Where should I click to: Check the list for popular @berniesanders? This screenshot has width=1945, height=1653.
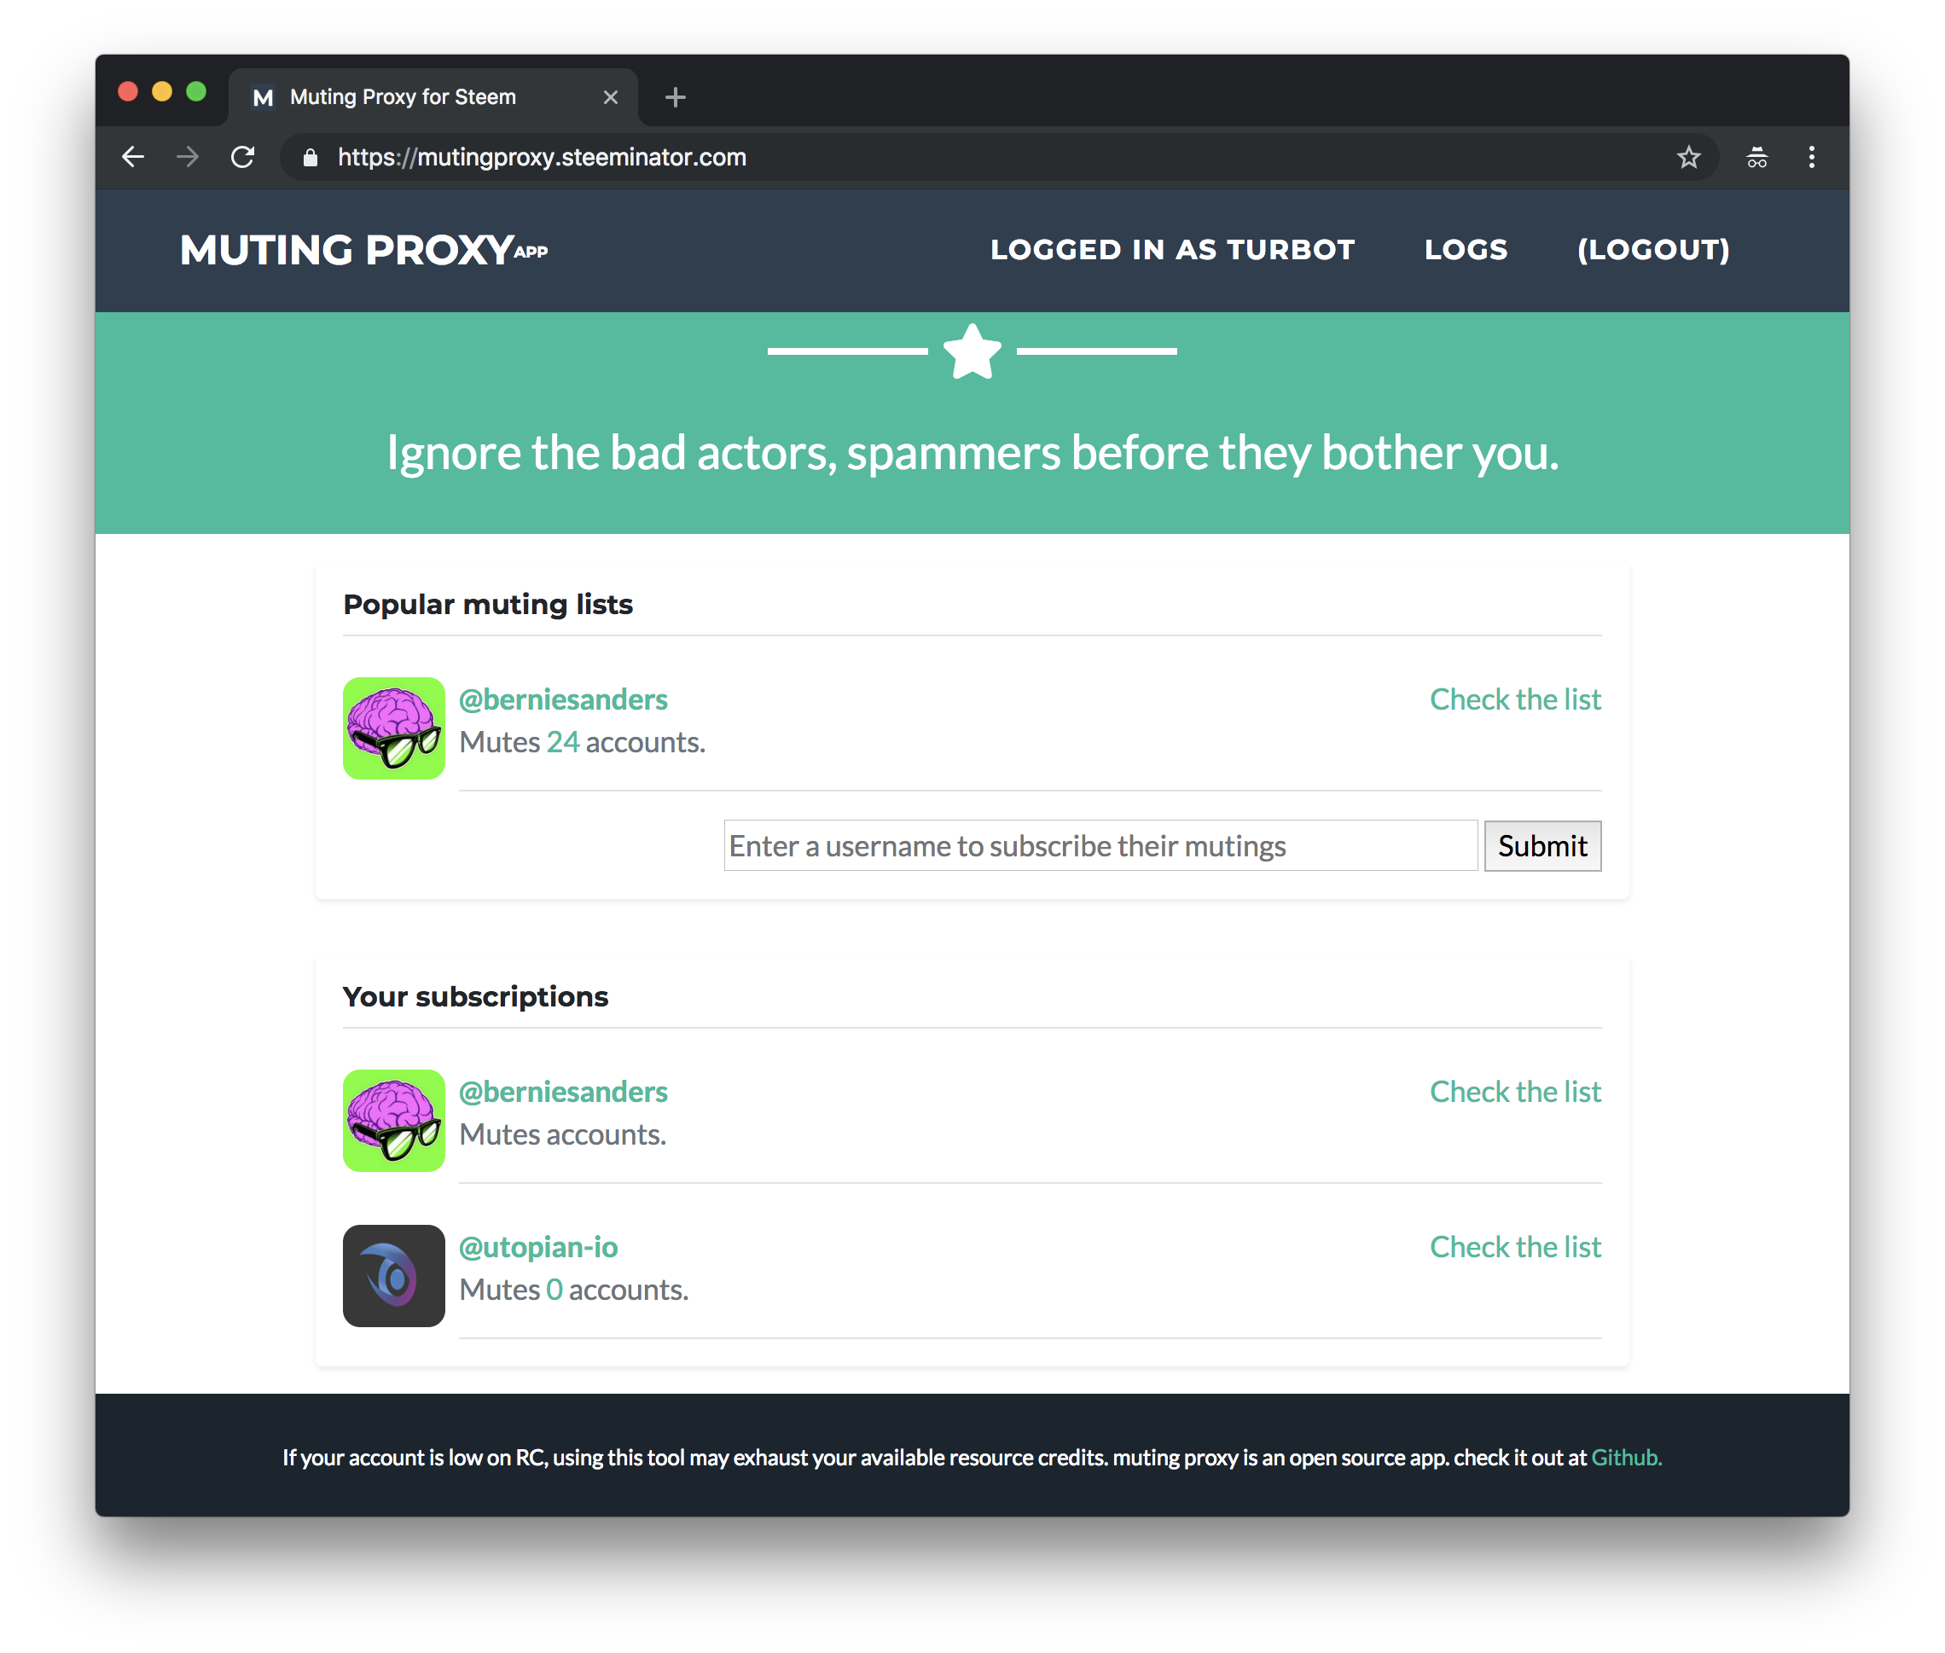1515,700
